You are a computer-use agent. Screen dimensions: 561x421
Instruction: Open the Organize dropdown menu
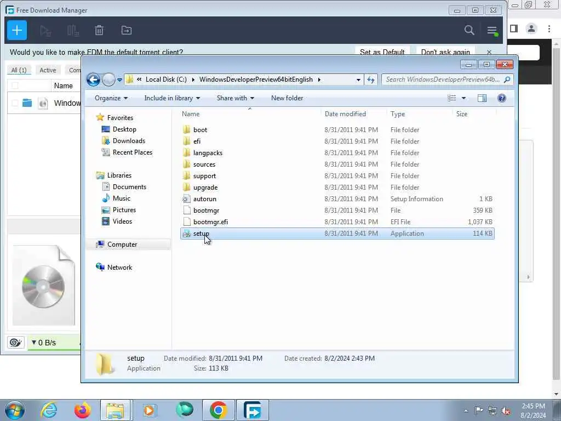point(111,98)
